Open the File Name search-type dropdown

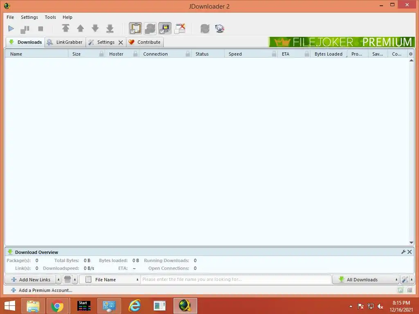click(110, 280)
